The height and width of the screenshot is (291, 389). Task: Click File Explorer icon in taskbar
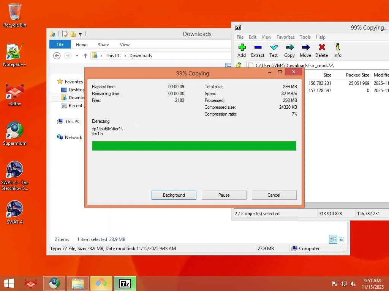pos(77,283)
